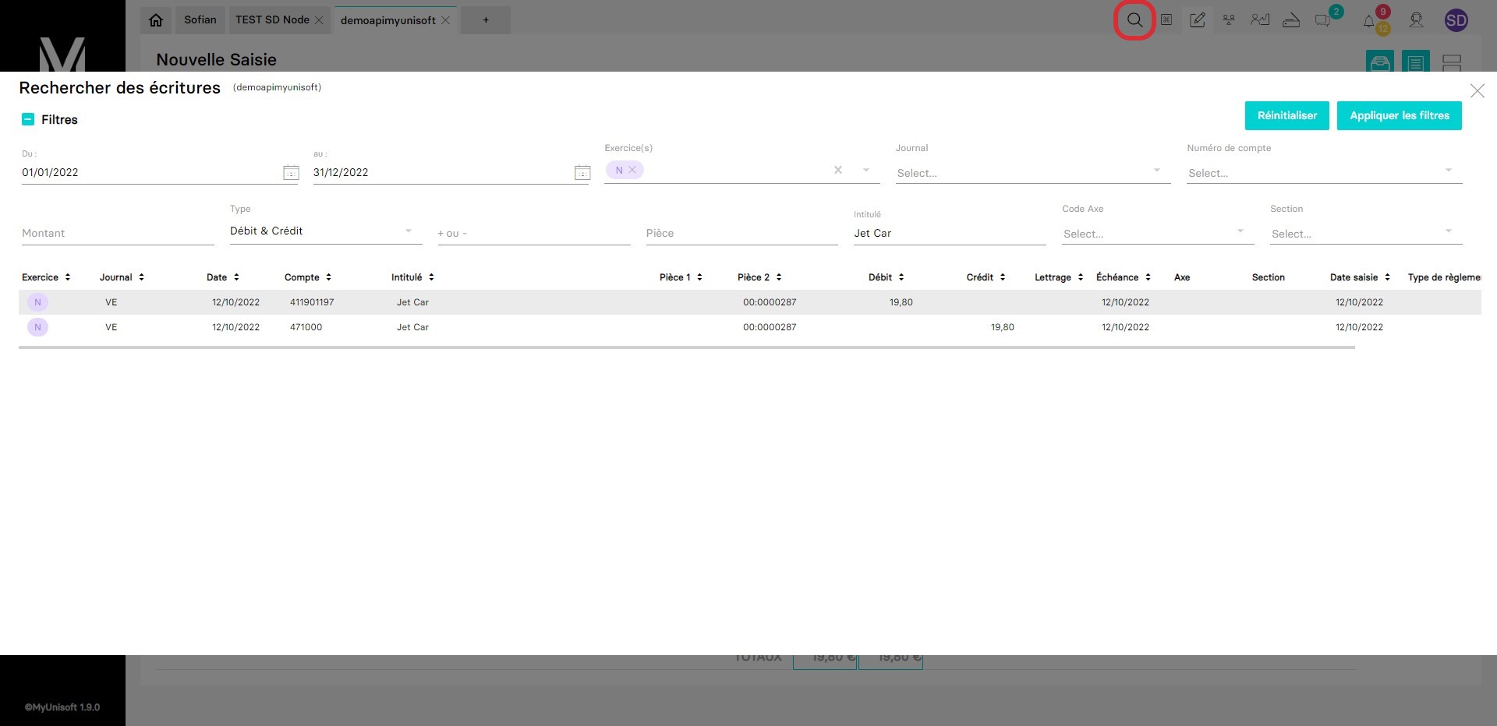Open calendar picker for the Du date

pos(291,173)
